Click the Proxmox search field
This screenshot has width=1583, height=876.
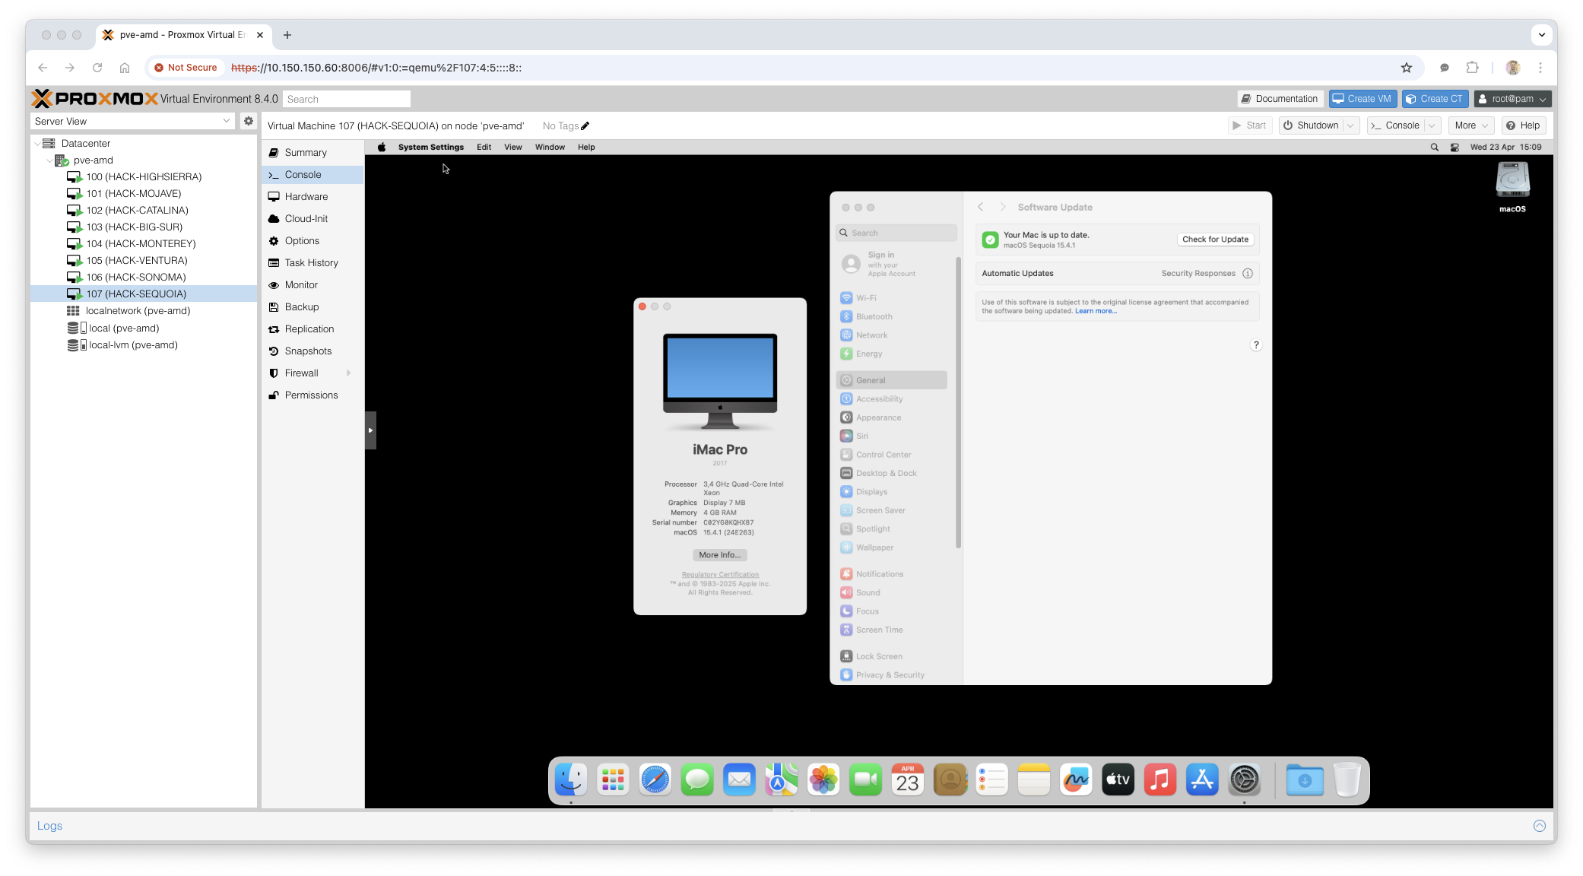click(x=346, y=99)
